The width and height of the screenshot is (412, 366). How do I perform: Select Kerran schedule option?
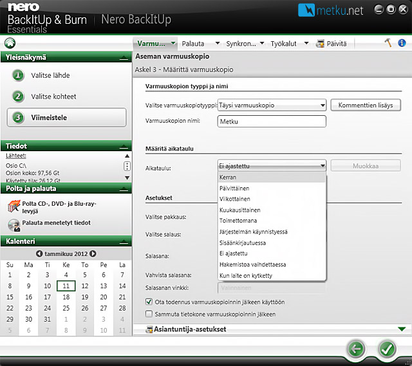272,178
